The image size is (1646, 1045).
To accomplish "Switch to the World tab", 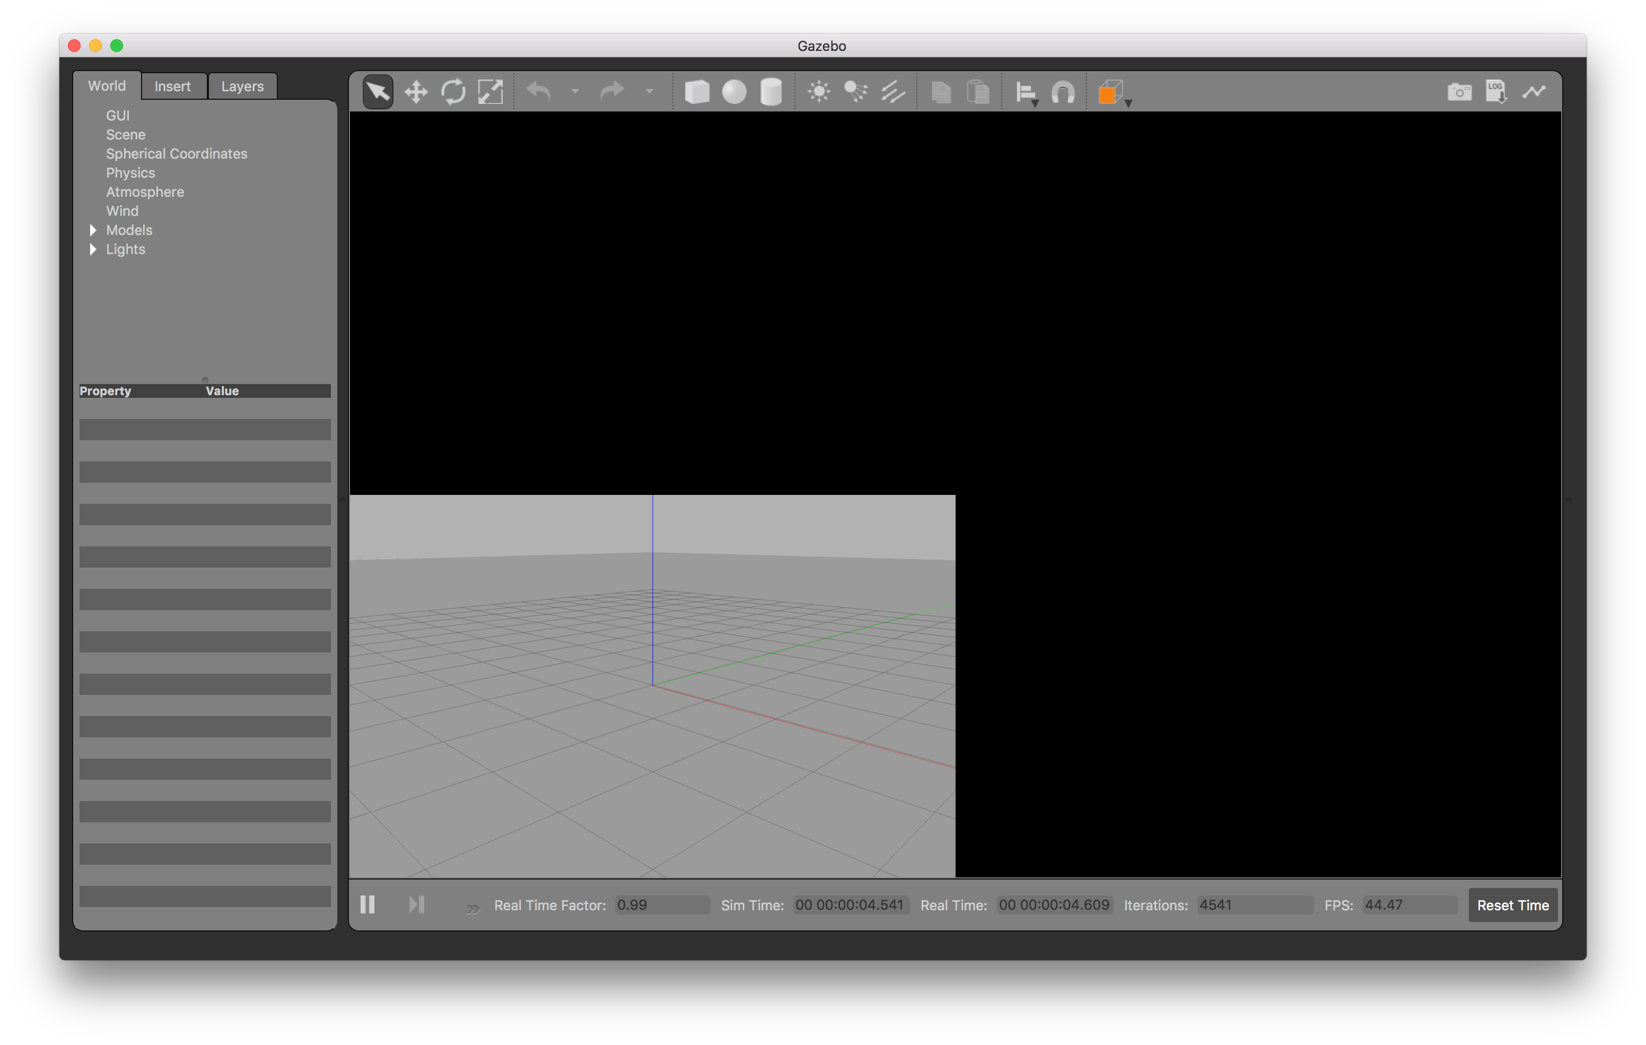I will tap(107, 85).
